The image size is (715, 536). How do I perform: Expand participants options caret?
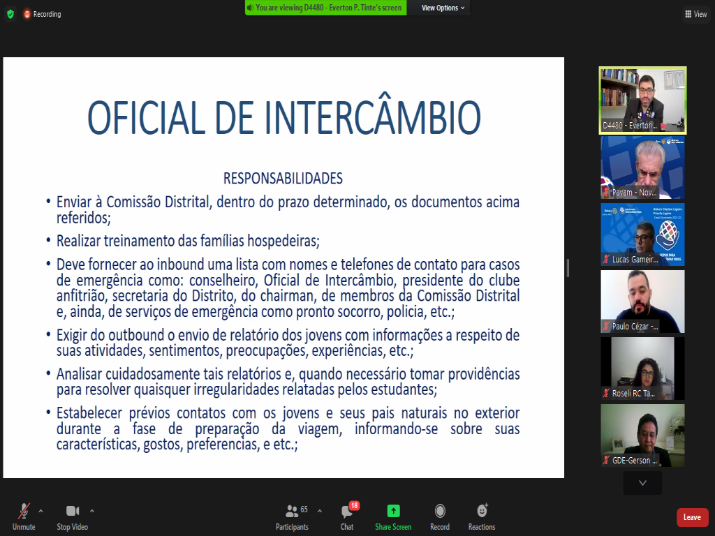click(x=320, y=510)
